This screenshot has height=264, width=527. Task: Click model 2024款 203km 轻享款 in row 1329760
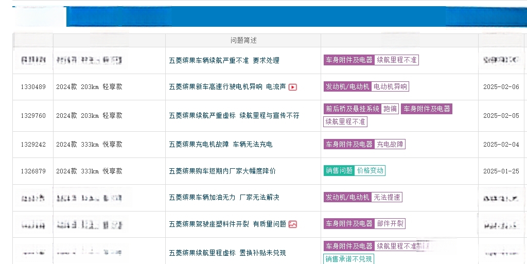[89, 116]
